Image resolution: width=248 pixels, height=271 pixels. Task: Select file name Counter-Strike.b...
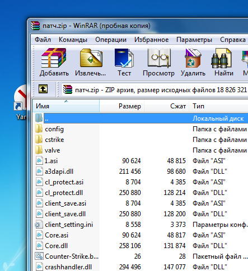[x=72, y=256]
